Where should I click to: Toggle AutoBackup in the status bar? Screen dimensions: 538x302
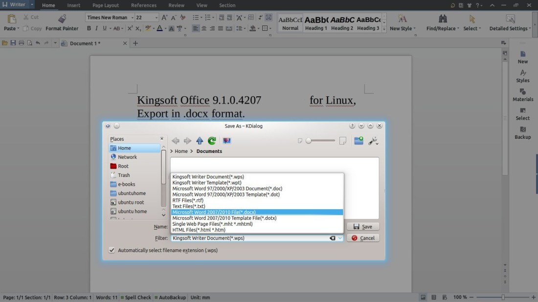pos(171,297)
